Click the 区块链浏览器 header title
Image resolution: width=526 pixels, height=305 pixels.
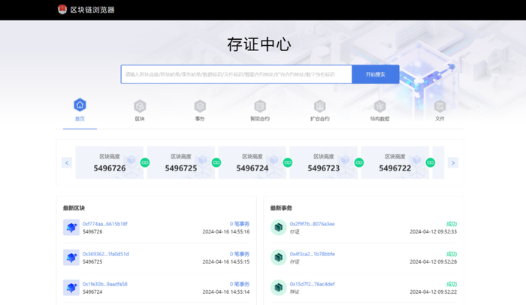(92, 10)
